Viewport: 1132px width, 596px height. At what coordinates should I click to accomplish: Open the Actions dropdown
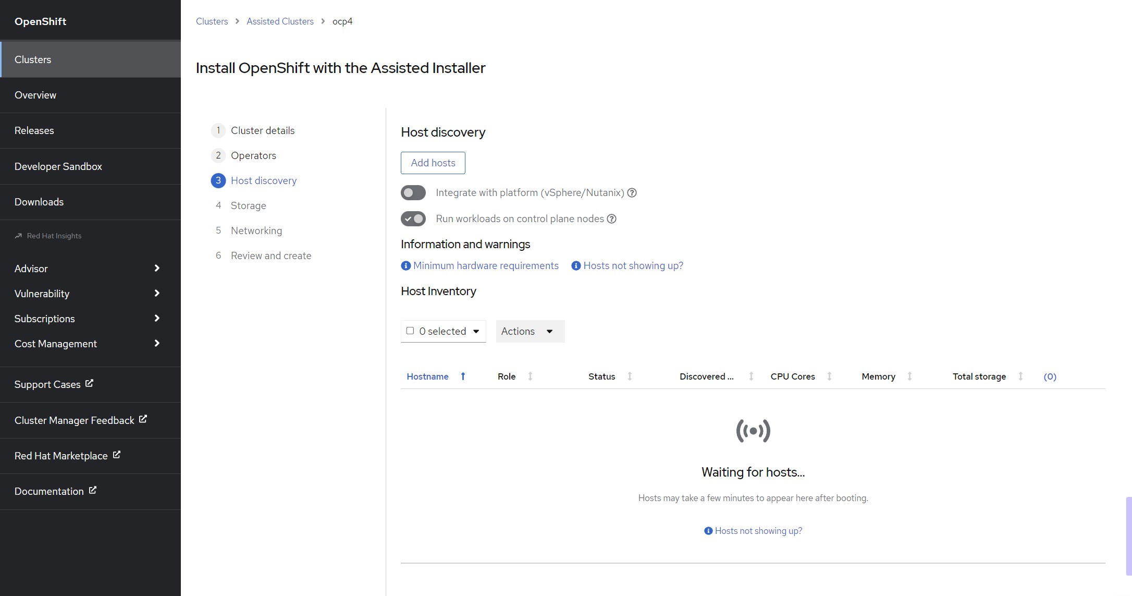pyautogui.click(x=530, y=332)
